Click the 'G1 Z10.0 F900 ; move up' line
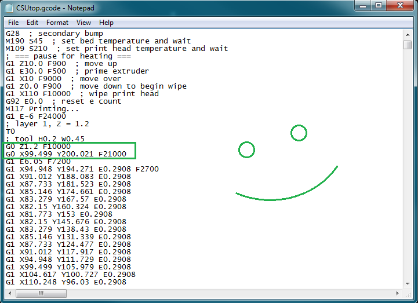418x303 pixels. click(x=61, y=64)
